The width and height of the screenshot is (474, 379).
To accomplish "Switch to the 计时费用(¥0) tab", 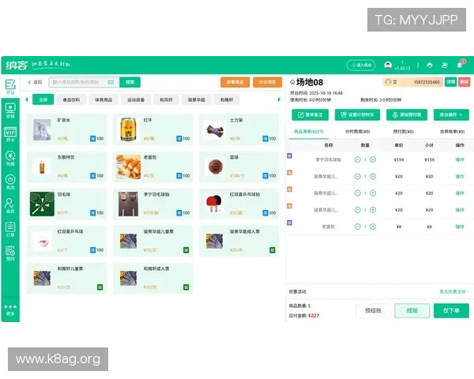I will coord(358,132).
